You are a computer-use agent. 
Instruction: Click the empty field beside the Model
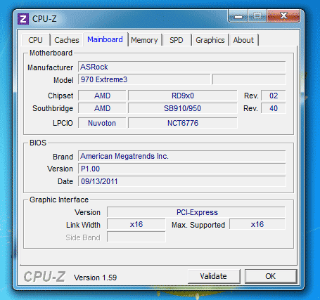click(249, 79)
